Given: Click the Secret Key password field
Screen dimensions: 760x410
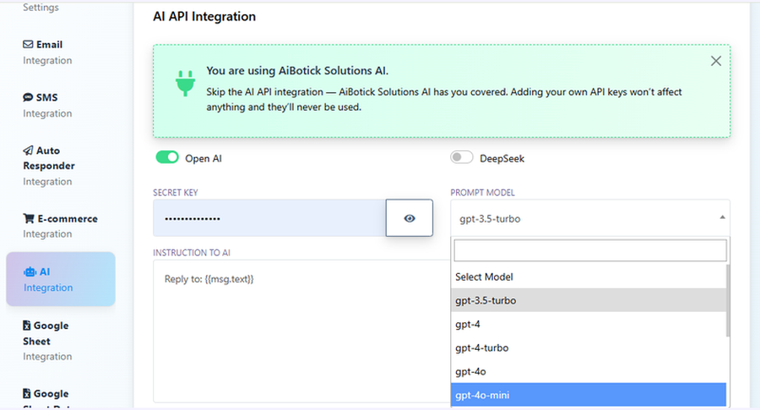Looking at the screenshot, I should (x=269, y=218).
